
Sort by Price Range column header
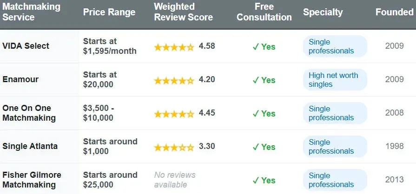click(109, 13)
